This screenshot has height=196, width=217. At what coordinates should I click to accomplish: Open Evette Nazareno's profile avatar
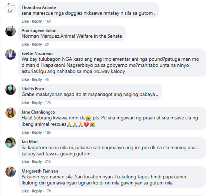10,55
